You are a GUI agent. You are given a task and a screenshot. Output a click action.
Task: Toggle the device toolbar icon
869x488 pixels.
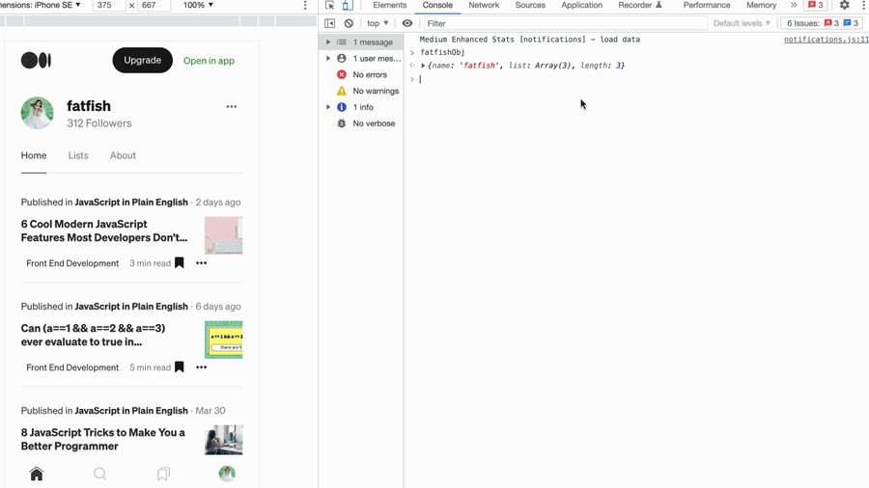[348, 6]
